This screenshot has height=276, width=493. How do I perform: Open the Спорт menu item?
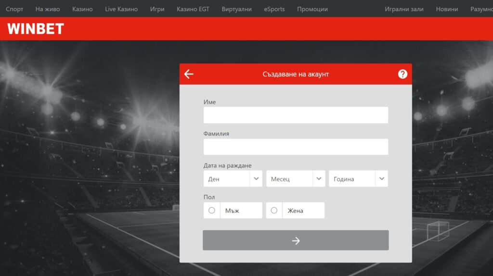point(14,9)
